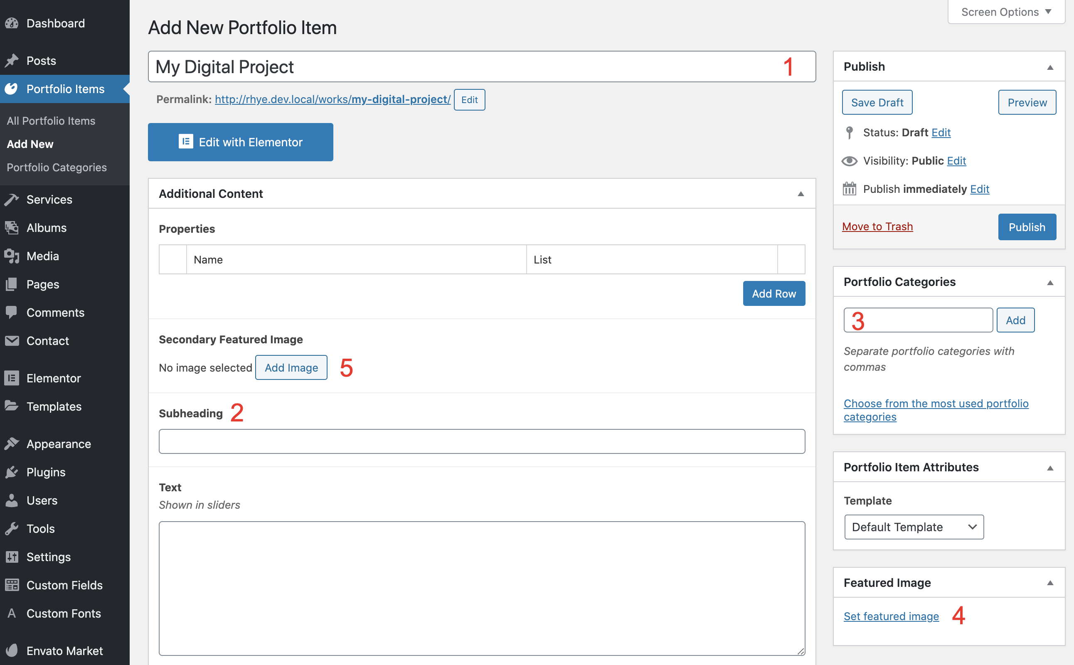Open the Plugins plug icon
The height and width of the screenshot is (665, 1074).
click(x=12, y=472)
